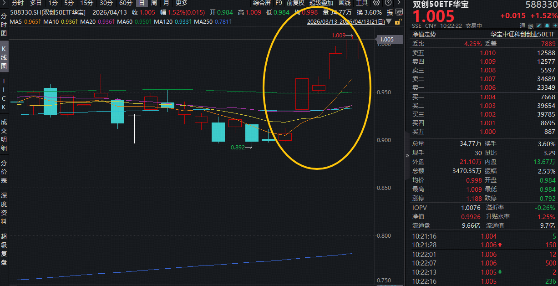Open the 综合屏 view
558x286 pixels.
tap(262, 3)
